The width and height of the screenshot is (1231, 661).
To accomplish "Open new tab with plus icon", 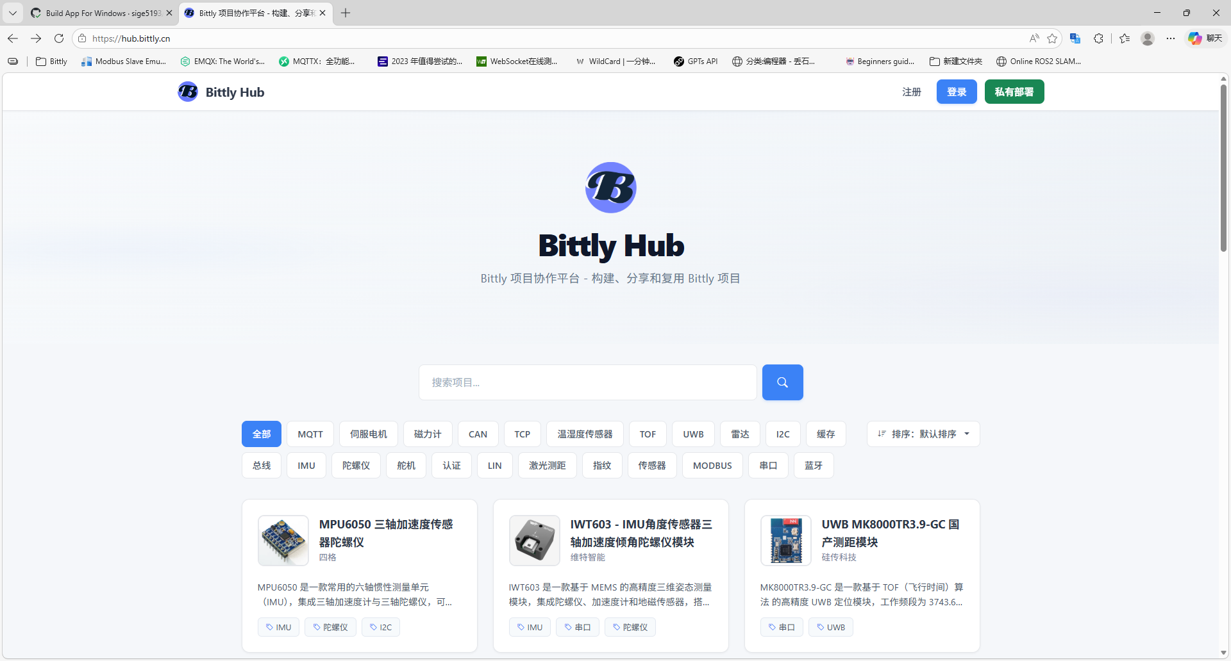I will 346,13.
